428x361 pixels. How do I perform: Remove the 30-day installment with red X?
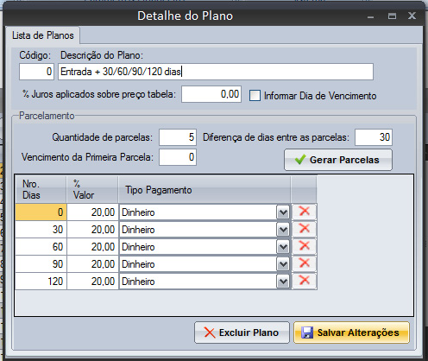pyautogui.click(x=304, y=229)
